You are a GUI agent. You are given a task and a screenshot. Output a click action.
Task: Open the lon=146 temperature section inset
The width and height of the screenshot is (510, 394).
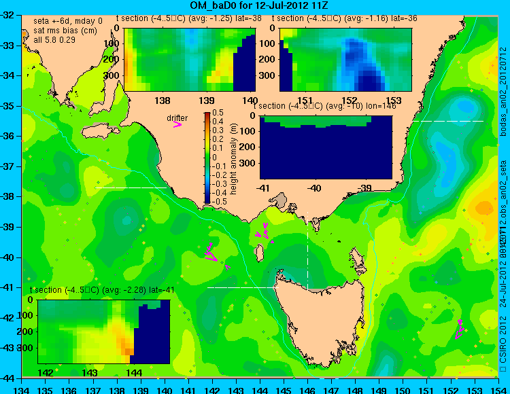pyautogui.click(x=326, y=147)
